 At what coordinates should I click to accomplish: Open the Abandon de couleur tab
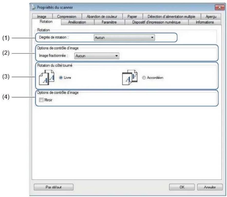click(102, 16)
